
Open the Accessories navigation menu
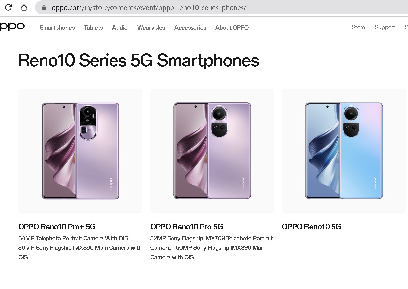coord(190,28)
